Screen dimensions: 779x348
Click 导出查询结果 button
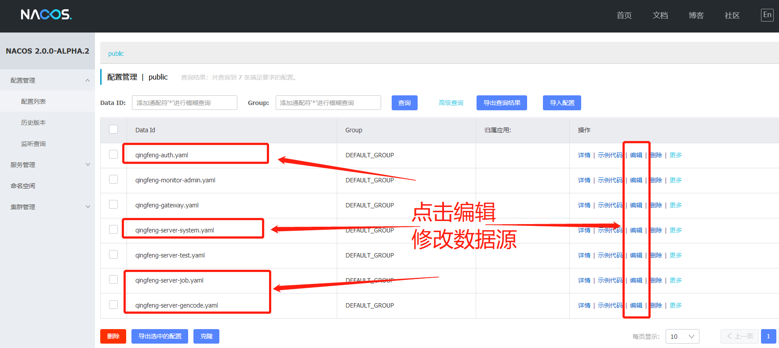[502, 103]
